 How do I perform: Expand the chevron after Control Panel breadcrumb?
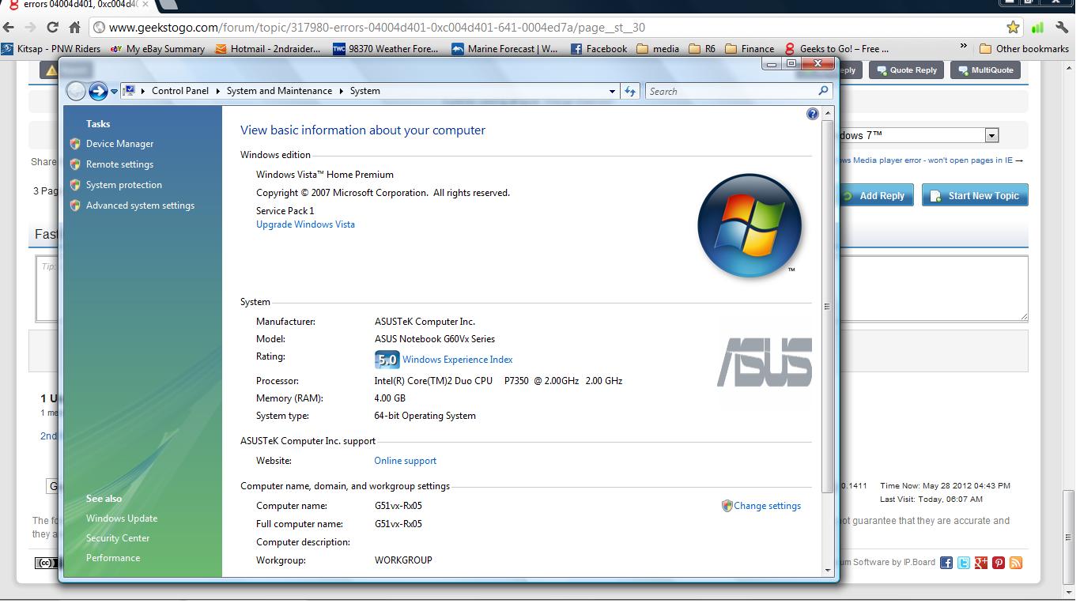click(218, 91)
